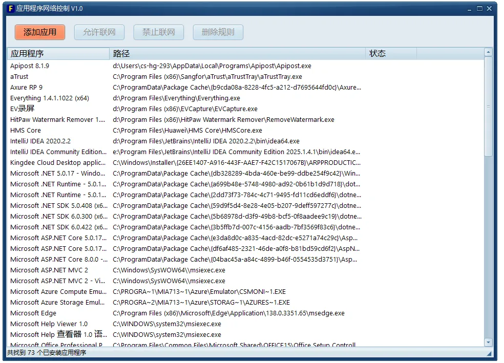Click the aTrustTray.exe path cell

point(207,77)
